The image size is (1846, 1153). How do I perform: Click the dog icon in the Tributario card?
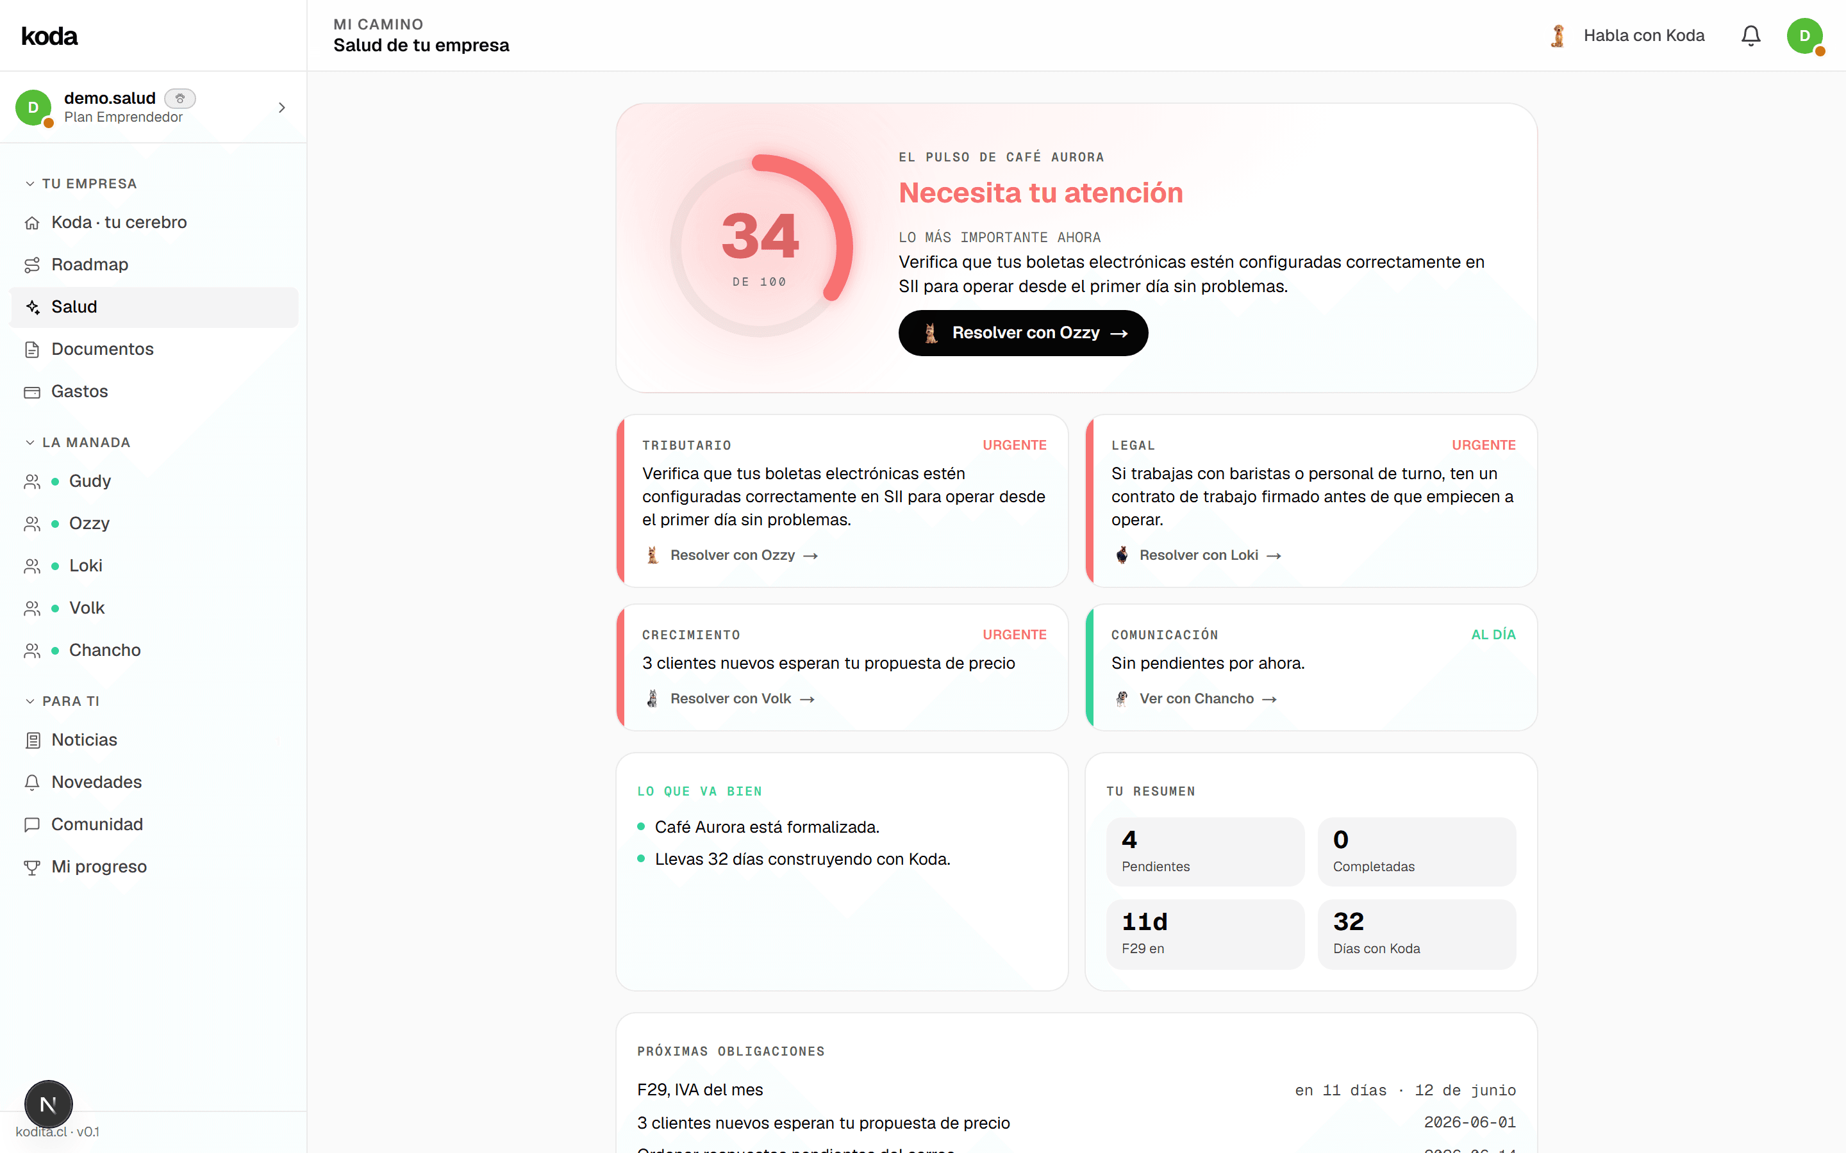tap(653, 555)
